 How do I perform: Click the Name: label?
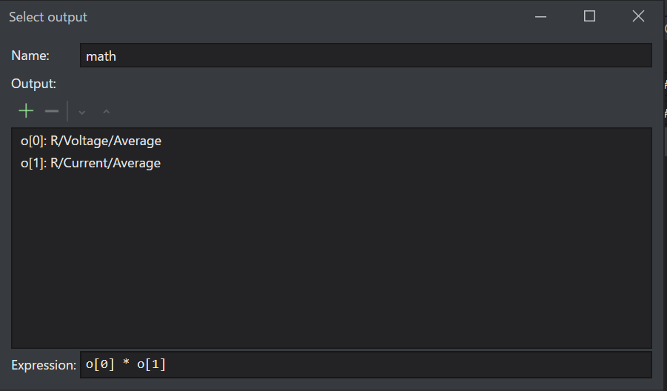30,56
